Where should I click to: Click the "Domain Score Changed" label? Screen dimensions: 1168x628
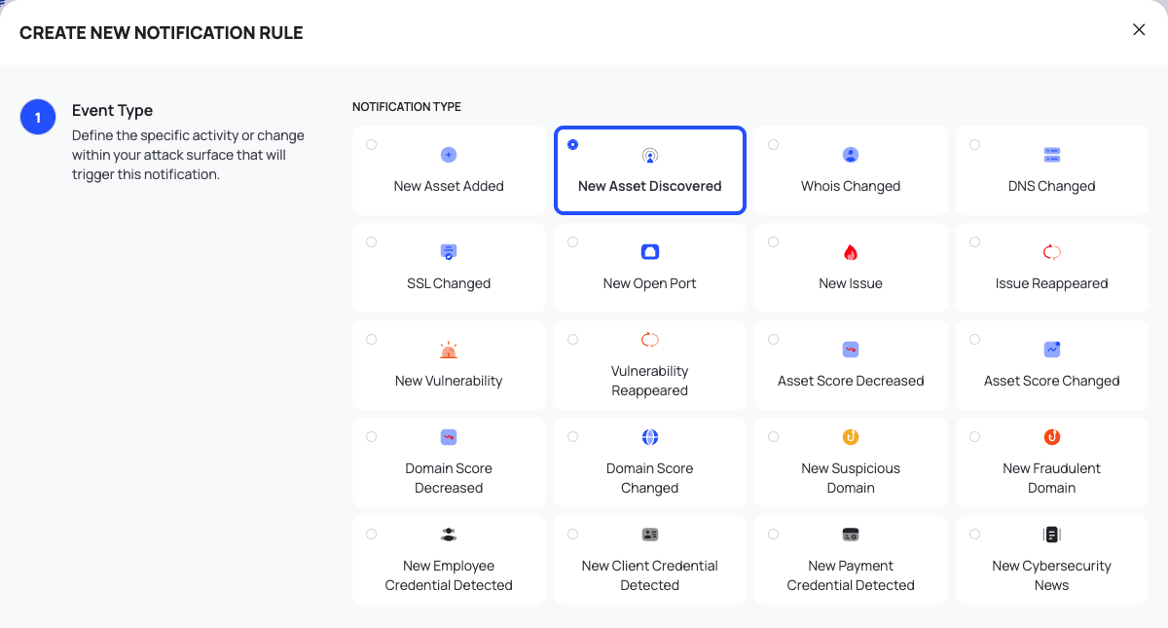[x=650, y=478]
